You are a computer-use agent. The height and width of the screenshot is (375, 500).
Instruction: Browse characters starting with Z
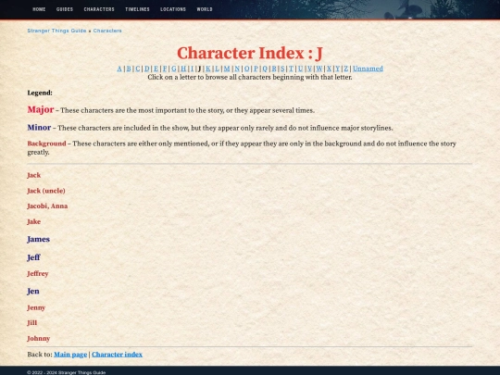(346, 69)
